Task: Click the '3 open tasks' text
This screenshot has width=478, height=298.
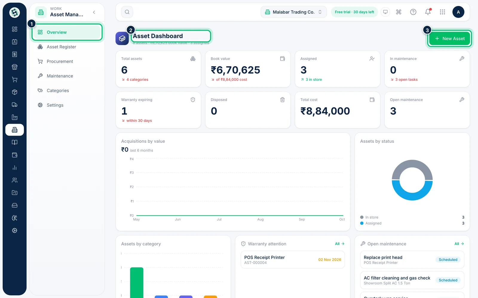Action: pos(406,80)
